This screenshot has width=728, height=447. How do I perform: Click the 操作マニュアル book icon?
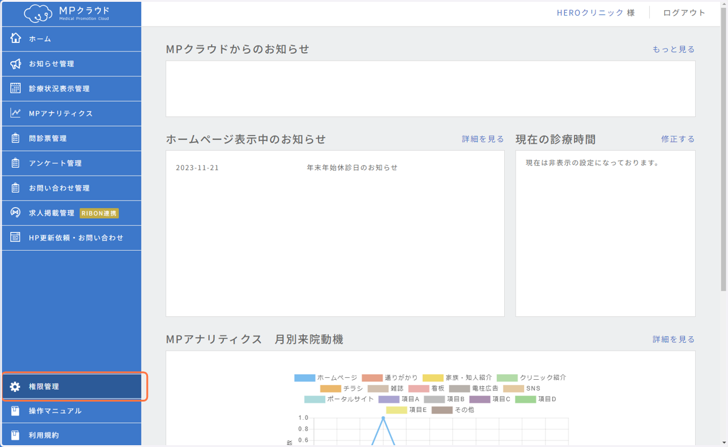click(16, 411)
